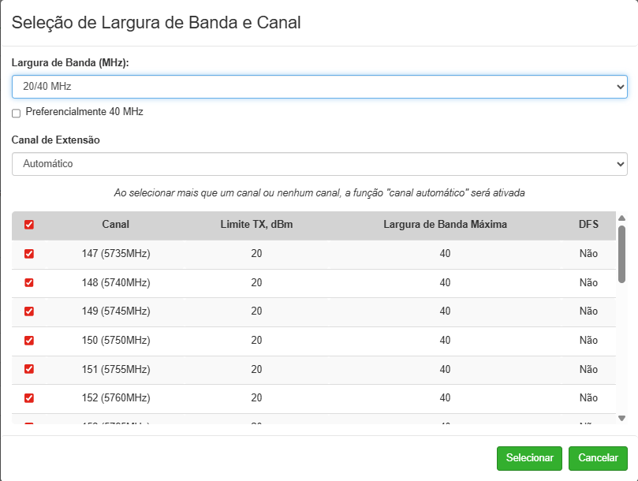Click the channel table scrollbar thumb

pyautogui.click(x=621, y=252)
